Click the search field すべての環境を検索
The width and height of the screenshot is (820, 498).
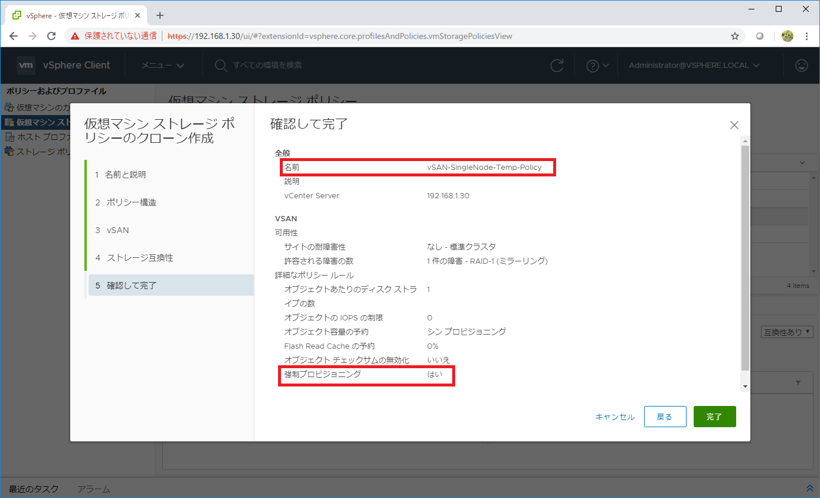coord(267,65)
